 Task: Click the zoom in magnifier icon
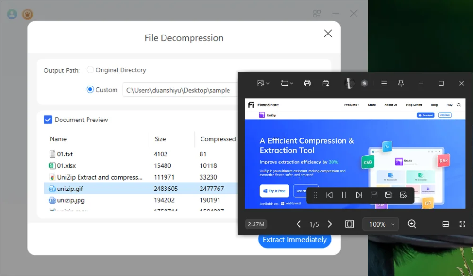pyautogui.click(x=412, y=224)
